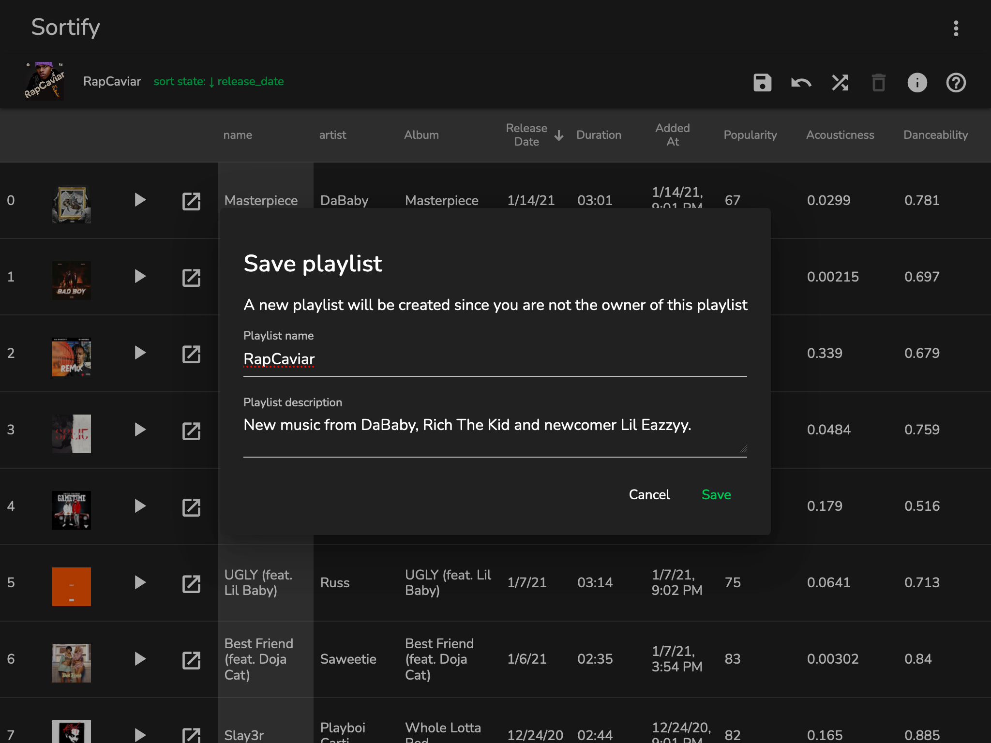The image size is (991, 743).
Task: Open the help question mark icon
Action: [956, 83]
